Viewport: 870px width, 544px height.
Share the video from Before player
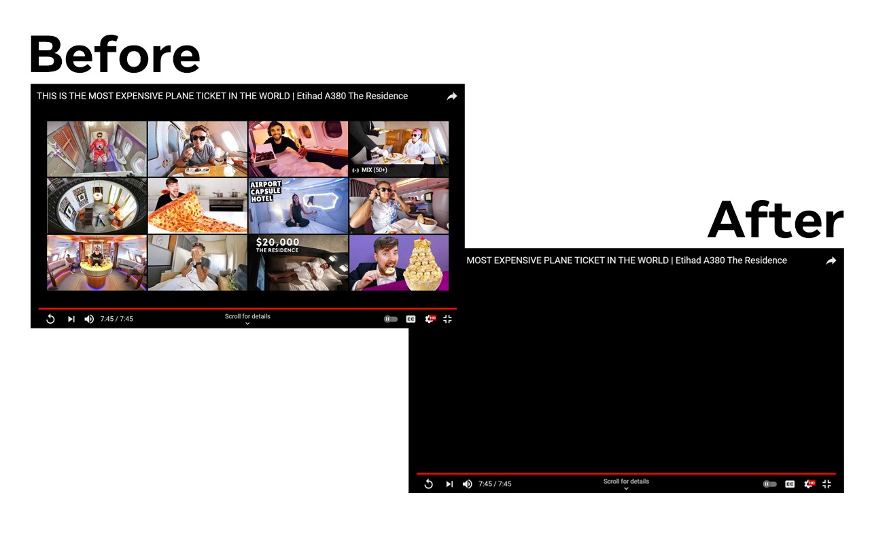(452, 97)
